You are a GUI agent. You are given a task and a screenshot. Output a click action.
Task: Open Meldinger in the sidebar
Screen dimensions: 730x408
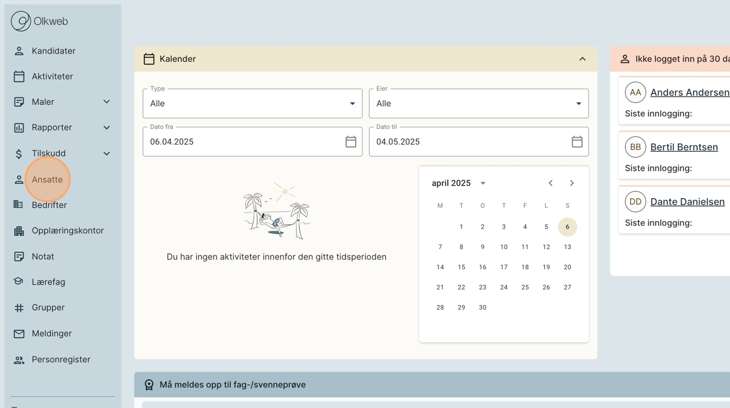click(x=51, y=334)
